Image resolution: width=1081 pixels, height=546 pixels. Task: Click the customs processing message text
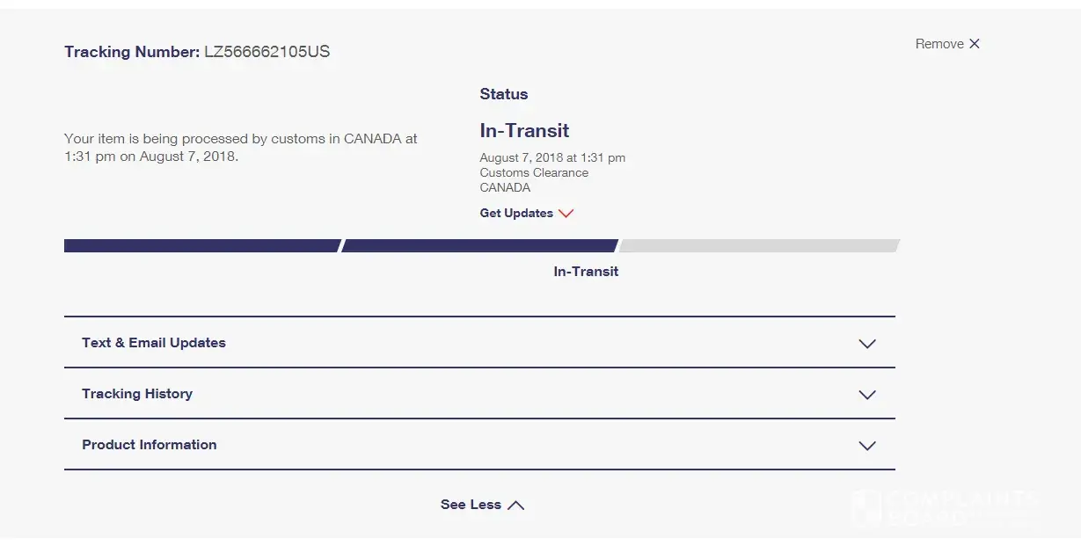[x=240, y=148]
